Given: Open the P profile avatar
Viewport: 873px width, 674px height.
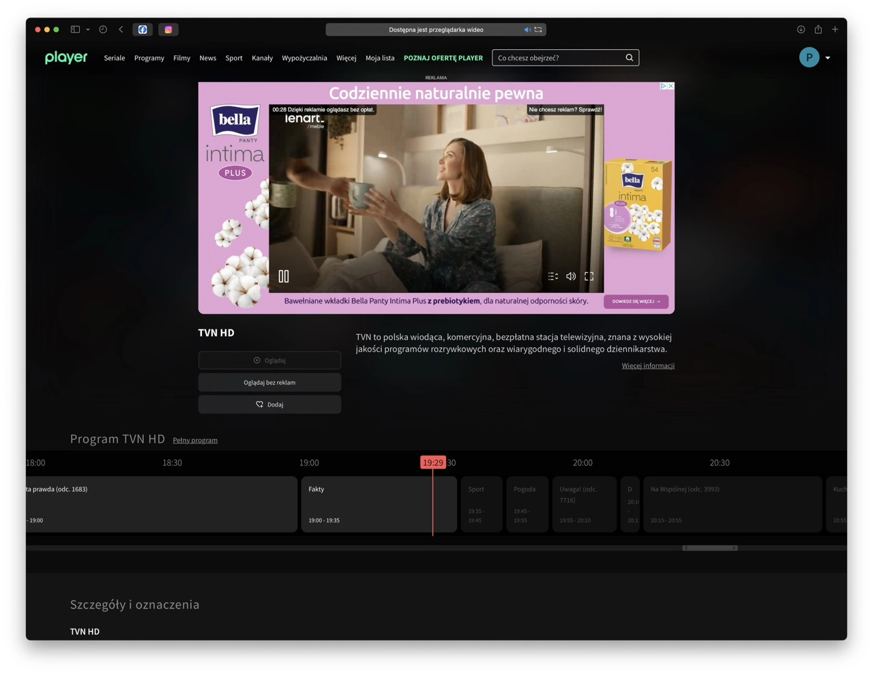Looking at the screenshot, I should pos(809,57).
